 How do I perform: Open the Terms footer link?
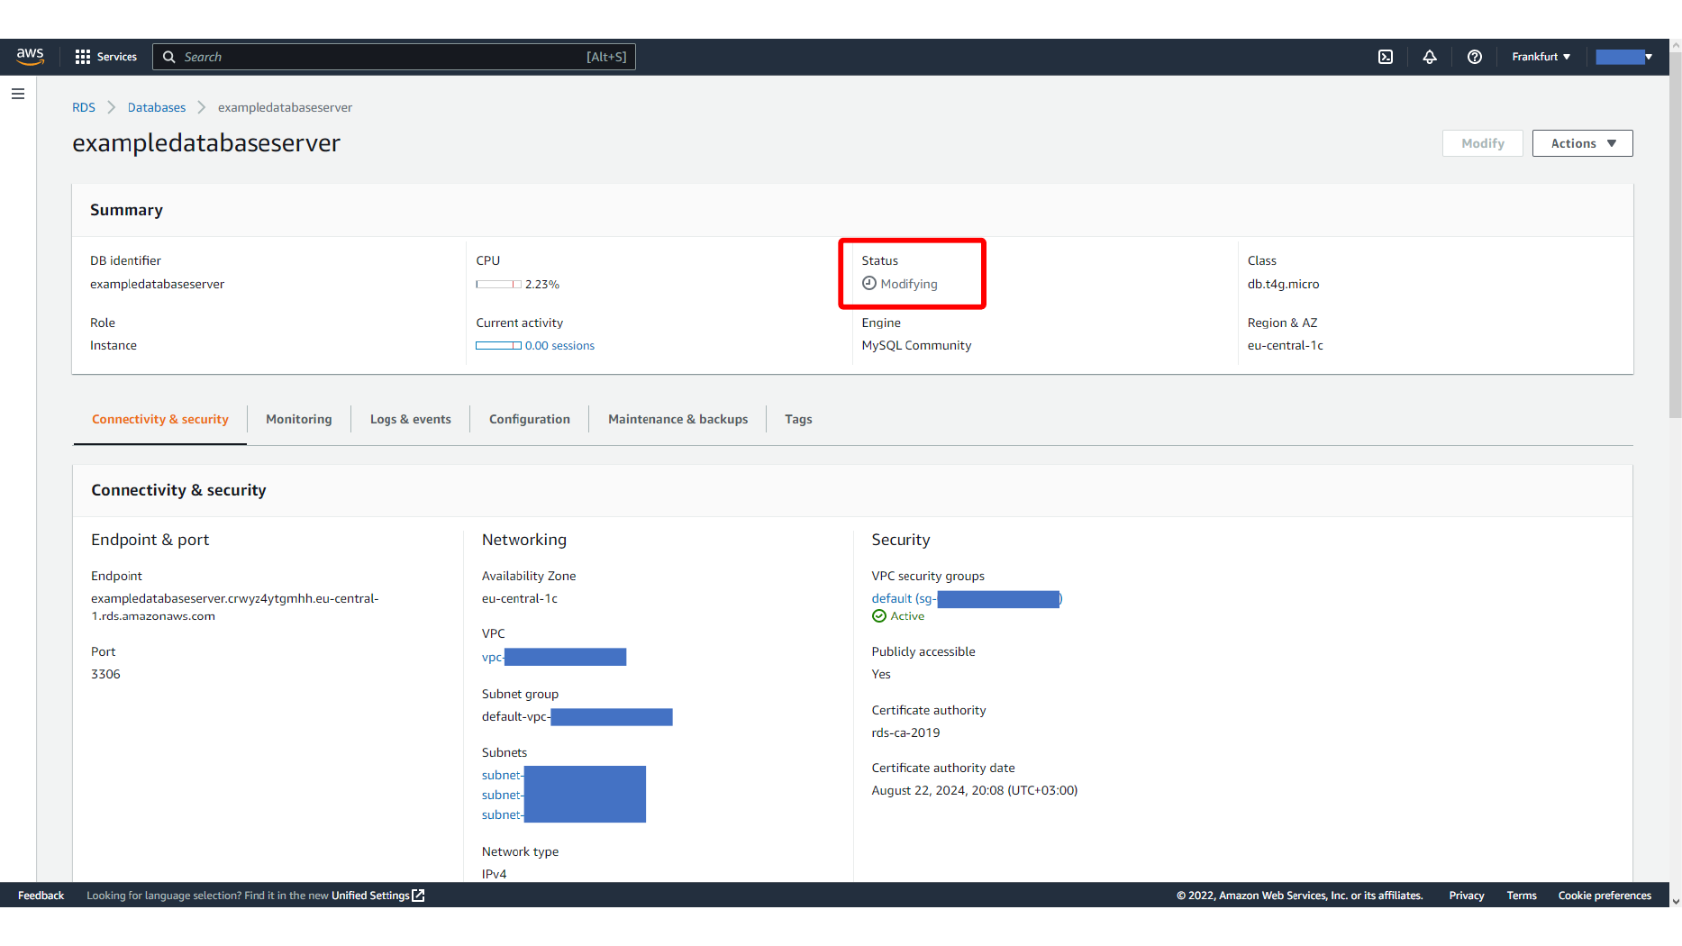[1522, 896]
